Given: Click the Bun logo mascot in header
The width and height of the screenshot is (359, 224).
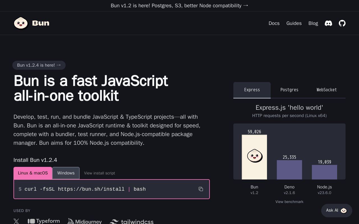Looking at the screenshot, I should pos(21,23).
